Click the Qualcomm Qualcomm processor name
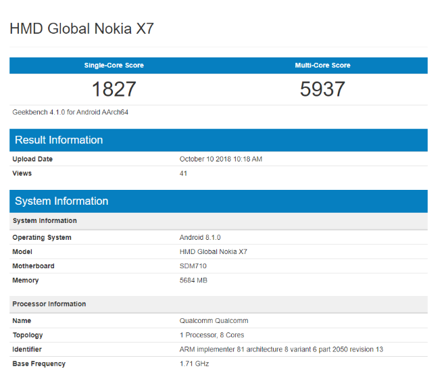Image resolution: width=446 pixels, height=375 pixels. click(214, 321)
